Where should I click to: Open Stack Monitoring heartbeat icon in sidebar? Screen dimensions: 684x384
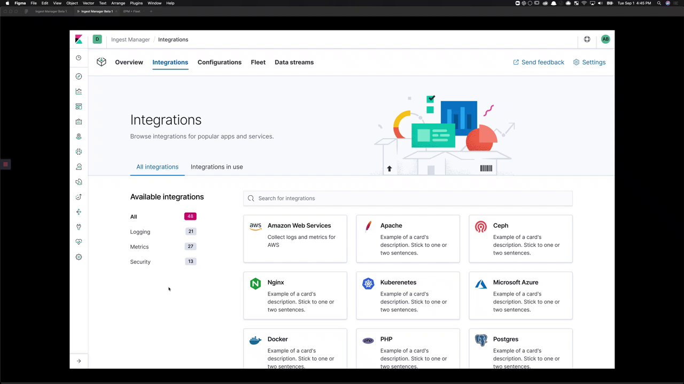tap(79, 242)
